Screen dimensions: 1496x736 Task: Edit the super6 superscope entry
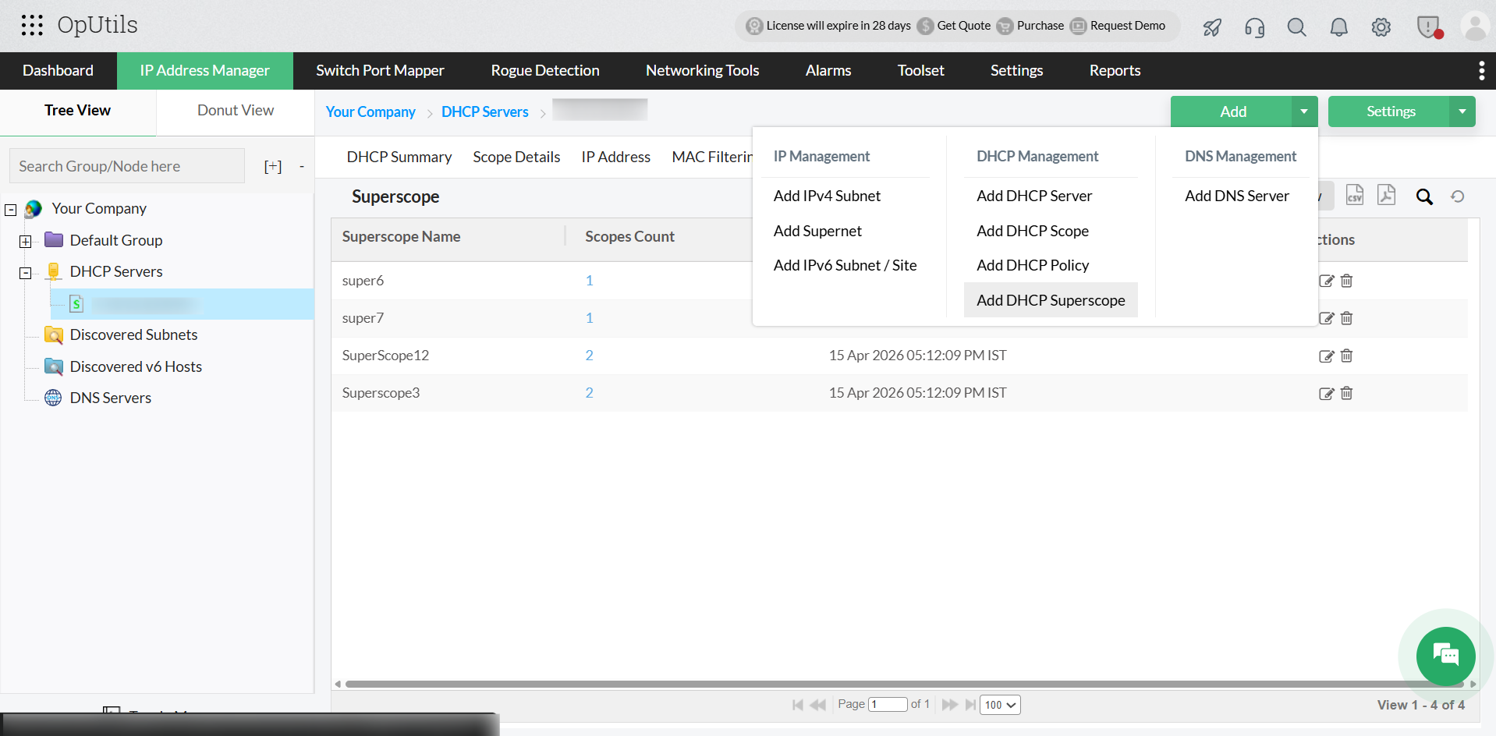pyautogui.click(x=1327, y=281)
